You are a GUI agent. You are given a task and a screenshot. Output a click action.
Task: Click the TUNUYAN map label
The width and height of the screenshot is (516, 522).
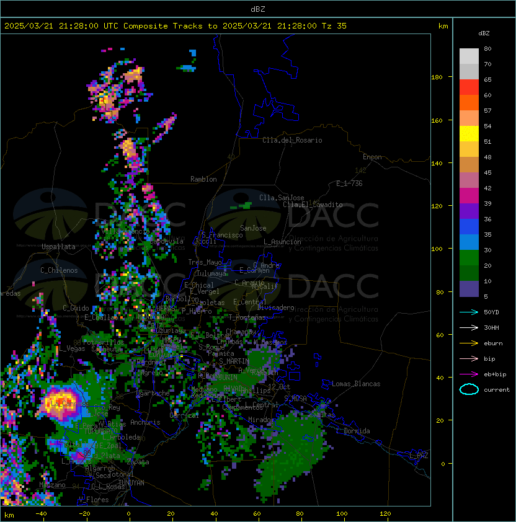coord(131,483)
